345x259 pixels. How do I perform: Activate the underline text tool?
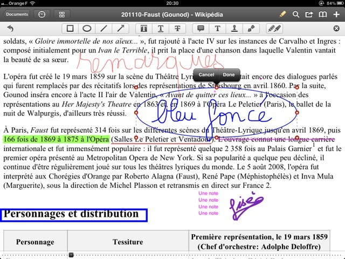point(161,28)
